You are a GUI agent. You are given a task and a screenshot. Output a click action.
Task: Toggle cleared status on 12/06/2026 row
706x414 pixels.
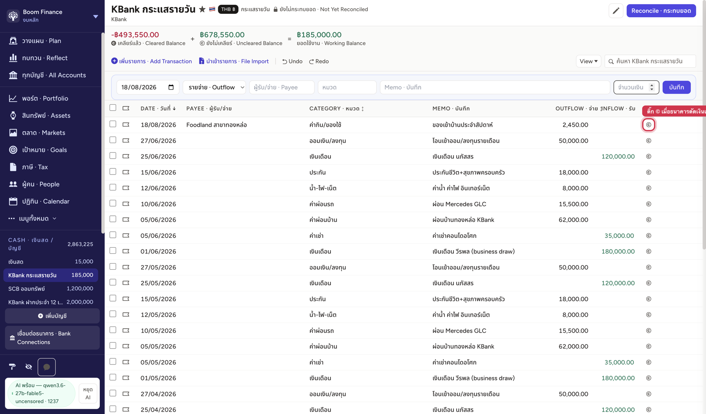click(648, 188)
